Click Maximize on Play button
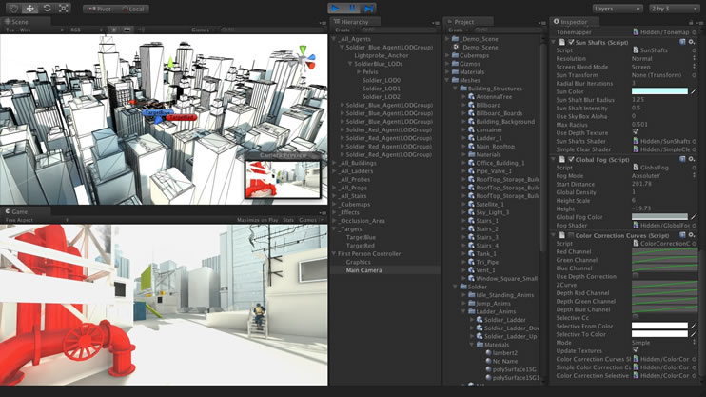Screen dimensions: 706x397 click(257, 220)
